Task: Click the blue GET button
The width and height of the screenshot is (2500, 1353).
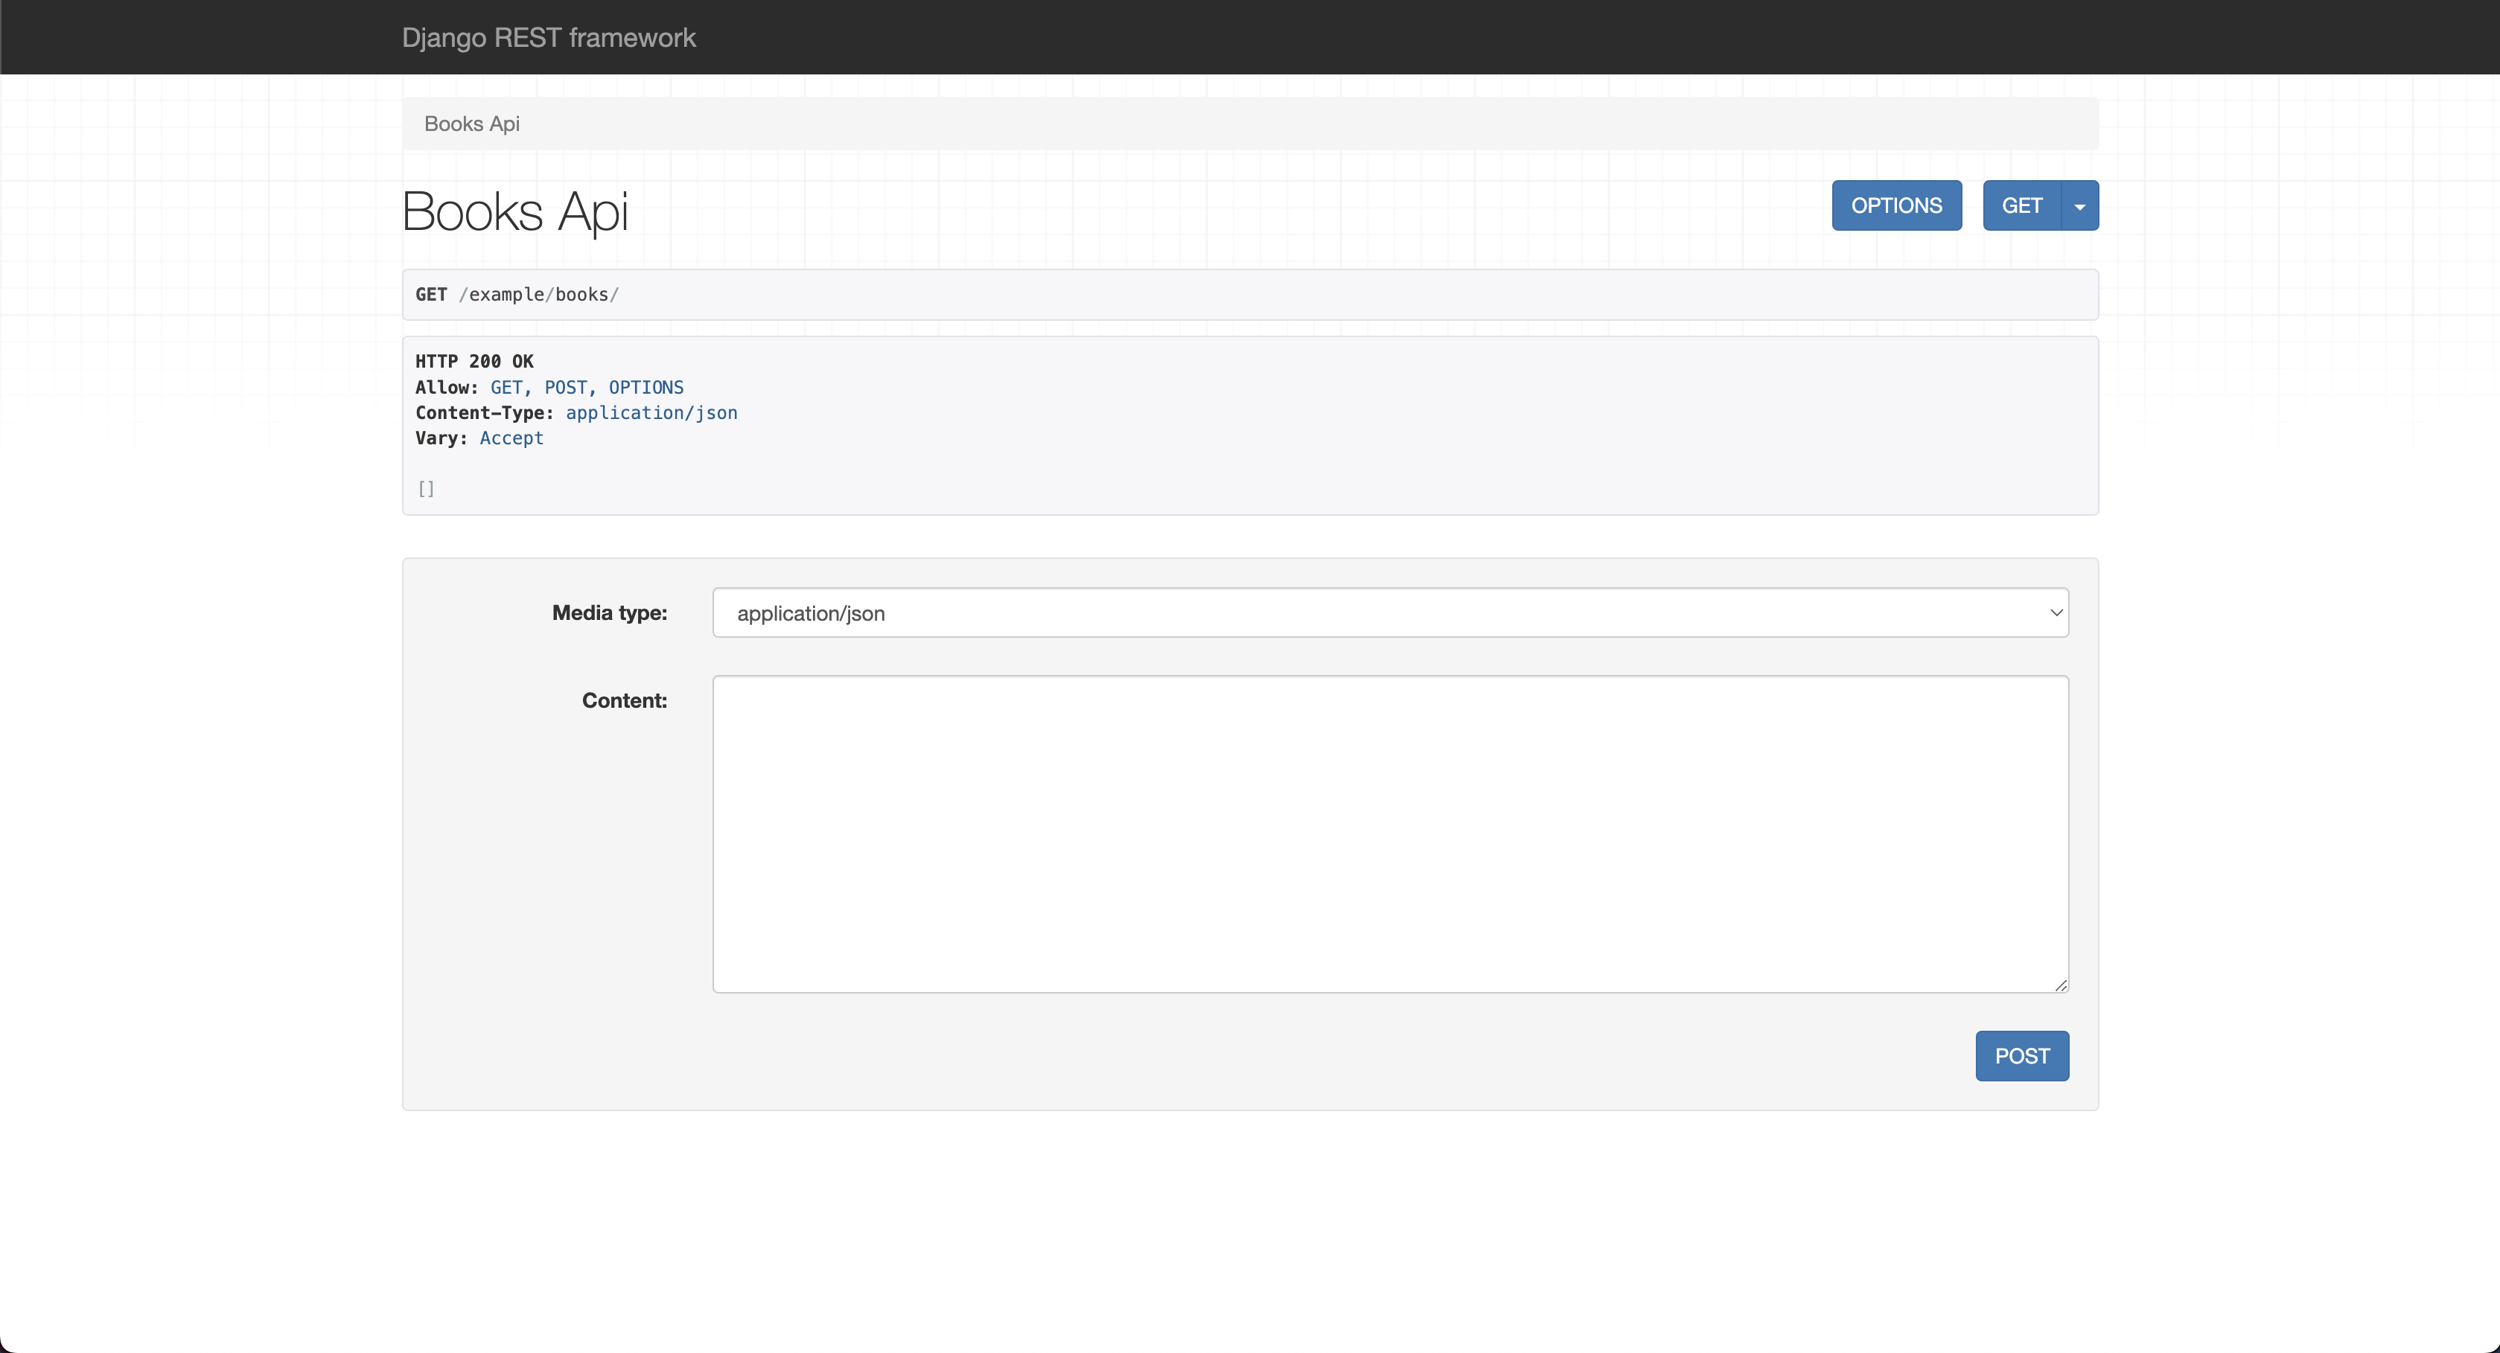Action: click(x=2021, y=205)
